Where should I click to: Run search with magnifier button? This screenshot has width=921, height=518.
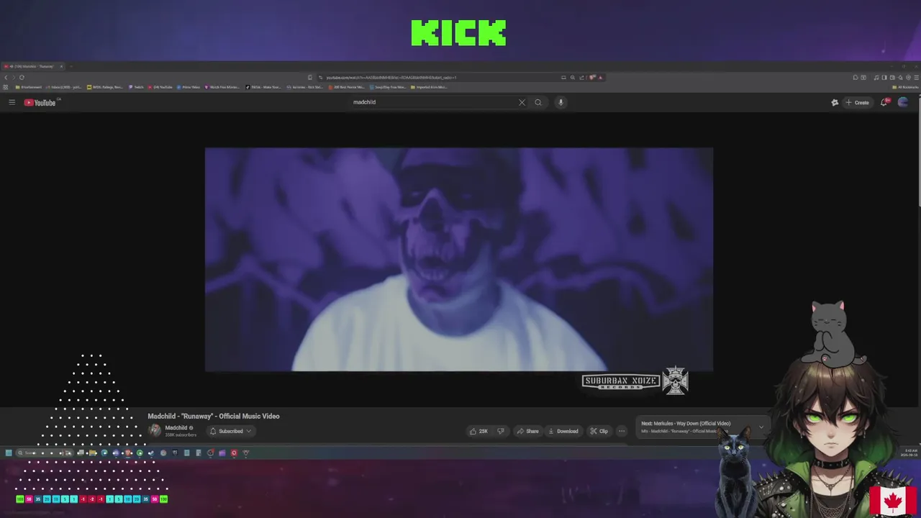pyautogui.click(x=537, y=102)
